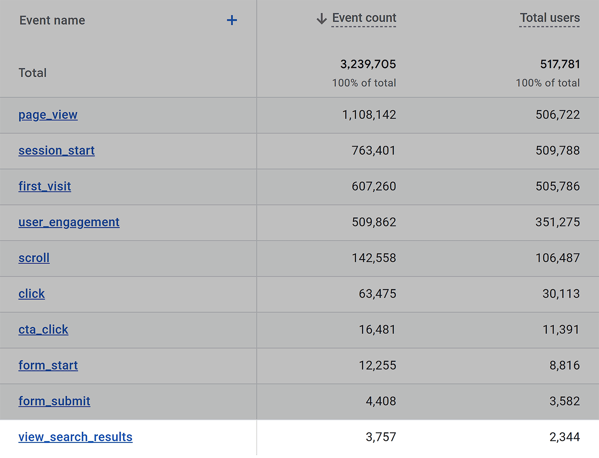599x458 pixels.
Task: Open the cta_click event link
Action: [44, 330]
